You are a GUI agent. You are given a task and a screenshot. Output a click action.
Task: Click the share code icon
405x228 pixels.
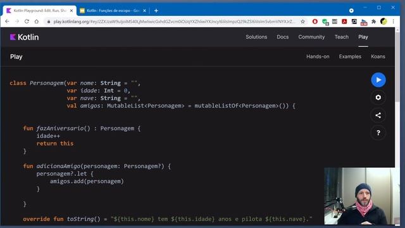(378, 115)
